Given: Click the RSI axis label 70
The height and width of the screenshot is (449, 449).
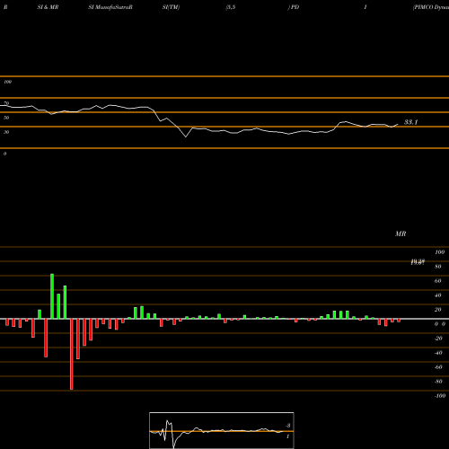Looking at the screenshot, I should point(6,103).
